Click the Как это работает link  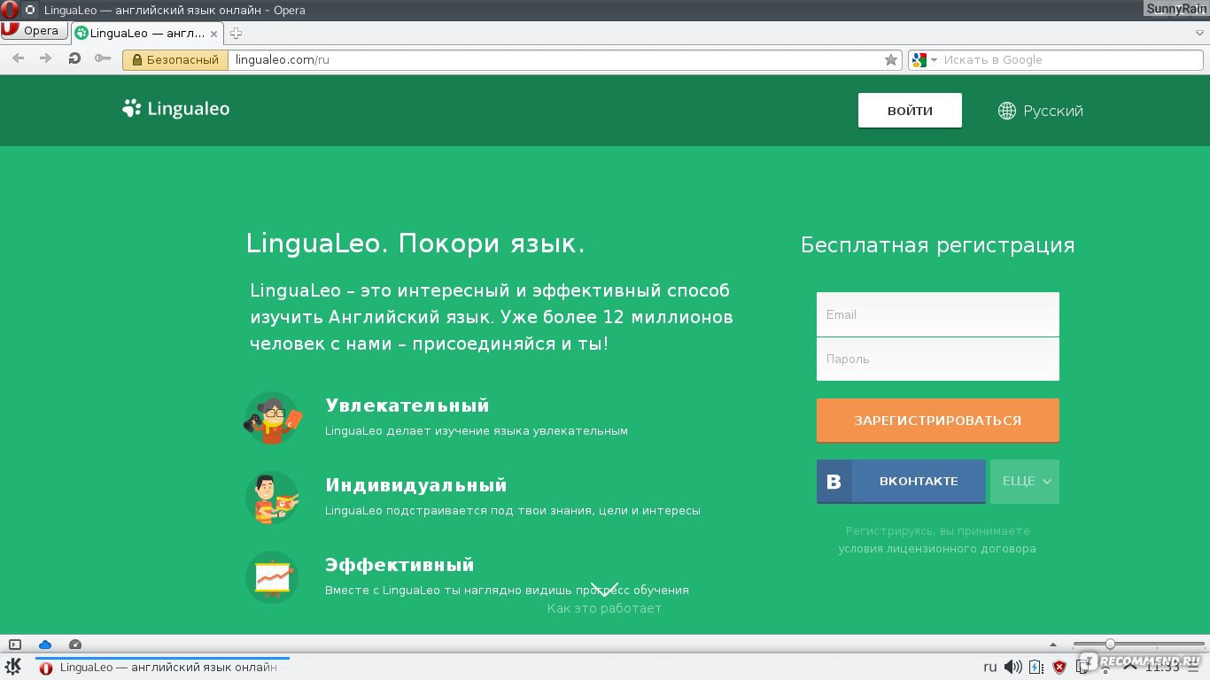[x=604, y=608]
